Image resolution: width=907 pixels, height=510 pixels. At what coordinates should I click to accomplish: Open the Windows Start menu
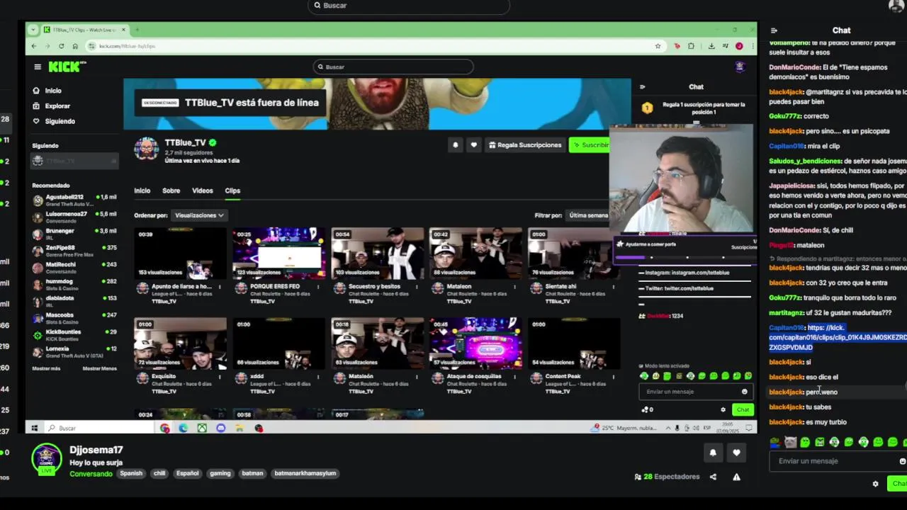tap(34, 428)
